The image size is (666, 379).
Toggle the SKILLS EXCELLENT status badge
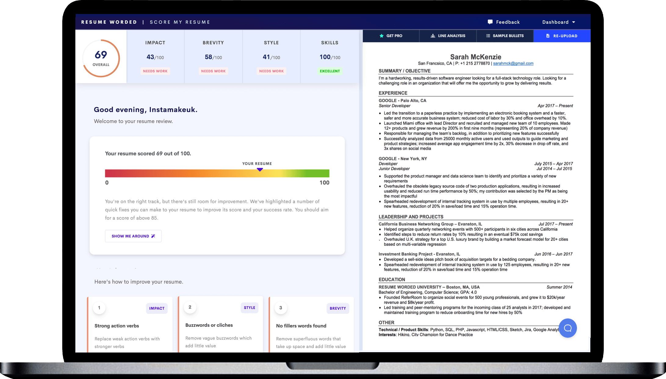tap(330, 71)
